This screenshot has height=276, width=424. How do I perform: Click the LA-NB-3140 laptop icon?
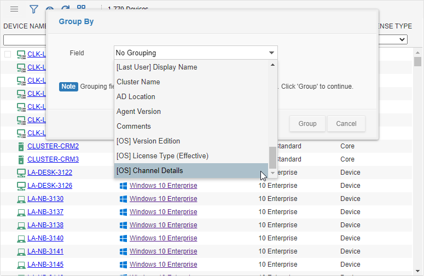click(21, 239)
